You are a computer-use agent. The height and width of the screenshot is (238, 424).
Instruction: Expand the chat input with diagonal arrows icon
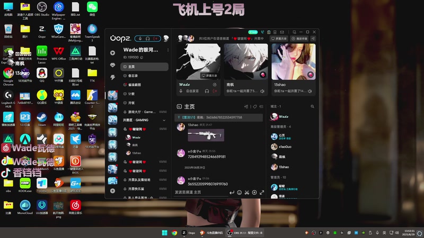(x=262, y=193)
